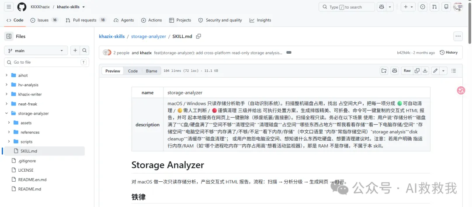Viewport: 472px width, 207px height.
Task: Switch to Blame view
Action: tap(151, 71)
